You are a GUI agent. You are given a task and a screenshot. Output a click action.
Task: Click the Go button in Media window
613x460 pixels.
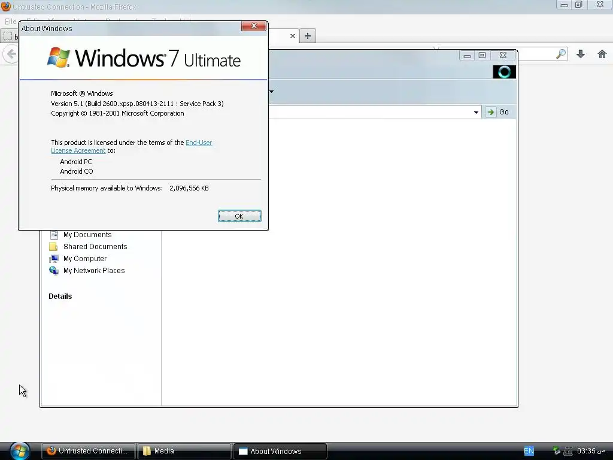pyautogui.click(x=497, y=112)
